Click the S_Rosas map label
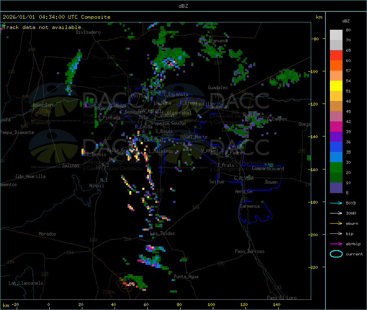The width and height of the screenshot is (367, 310). click(164, 132)
